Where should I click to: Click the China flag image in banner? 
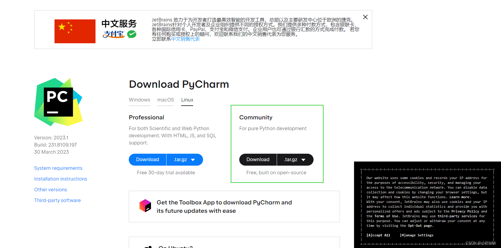click(75, 31)
